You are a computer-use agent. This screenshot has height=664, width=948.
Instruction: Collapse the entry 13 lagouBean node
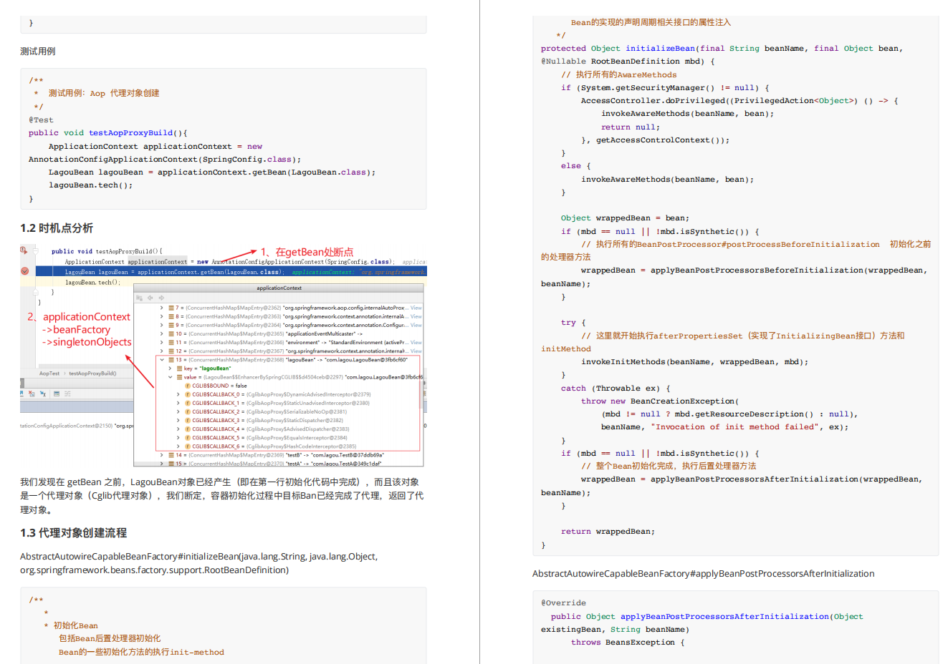[x=162, y=360]
